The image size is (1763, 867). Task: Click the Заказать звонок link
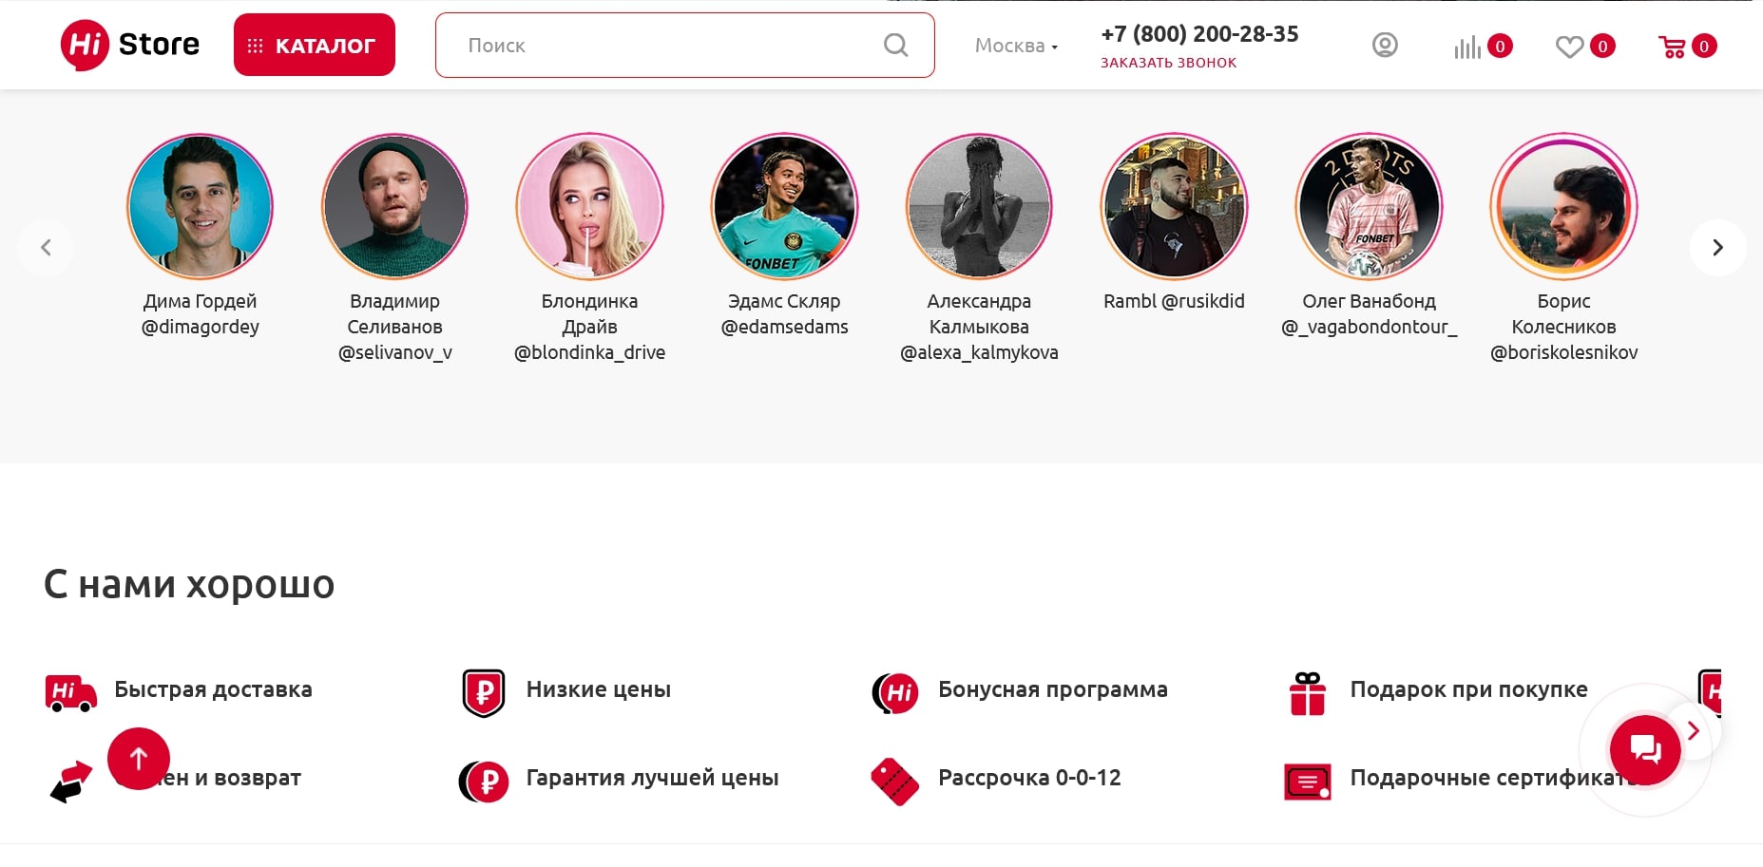coord(1168,63)
